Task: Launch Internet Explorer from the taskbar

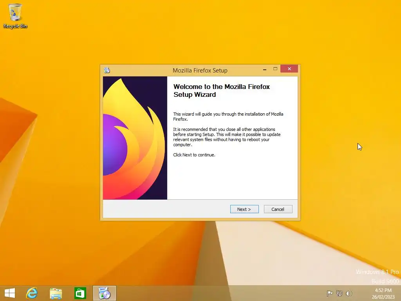Action: click(x=32, y=293)
